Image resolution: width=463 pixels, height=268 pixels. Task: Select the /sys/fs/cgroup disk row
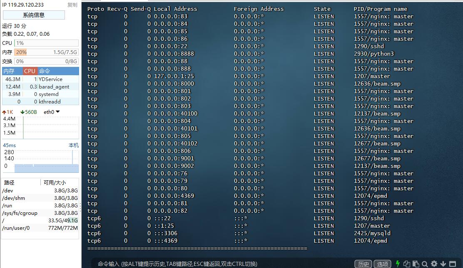tap(40, 213)
